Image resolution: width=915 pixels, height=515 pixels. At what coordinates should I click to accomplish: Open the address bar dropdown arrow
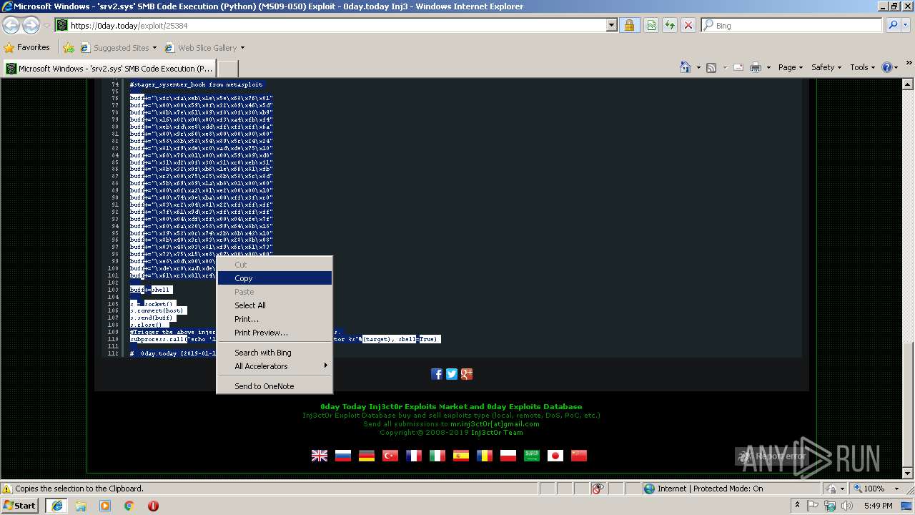611,25
